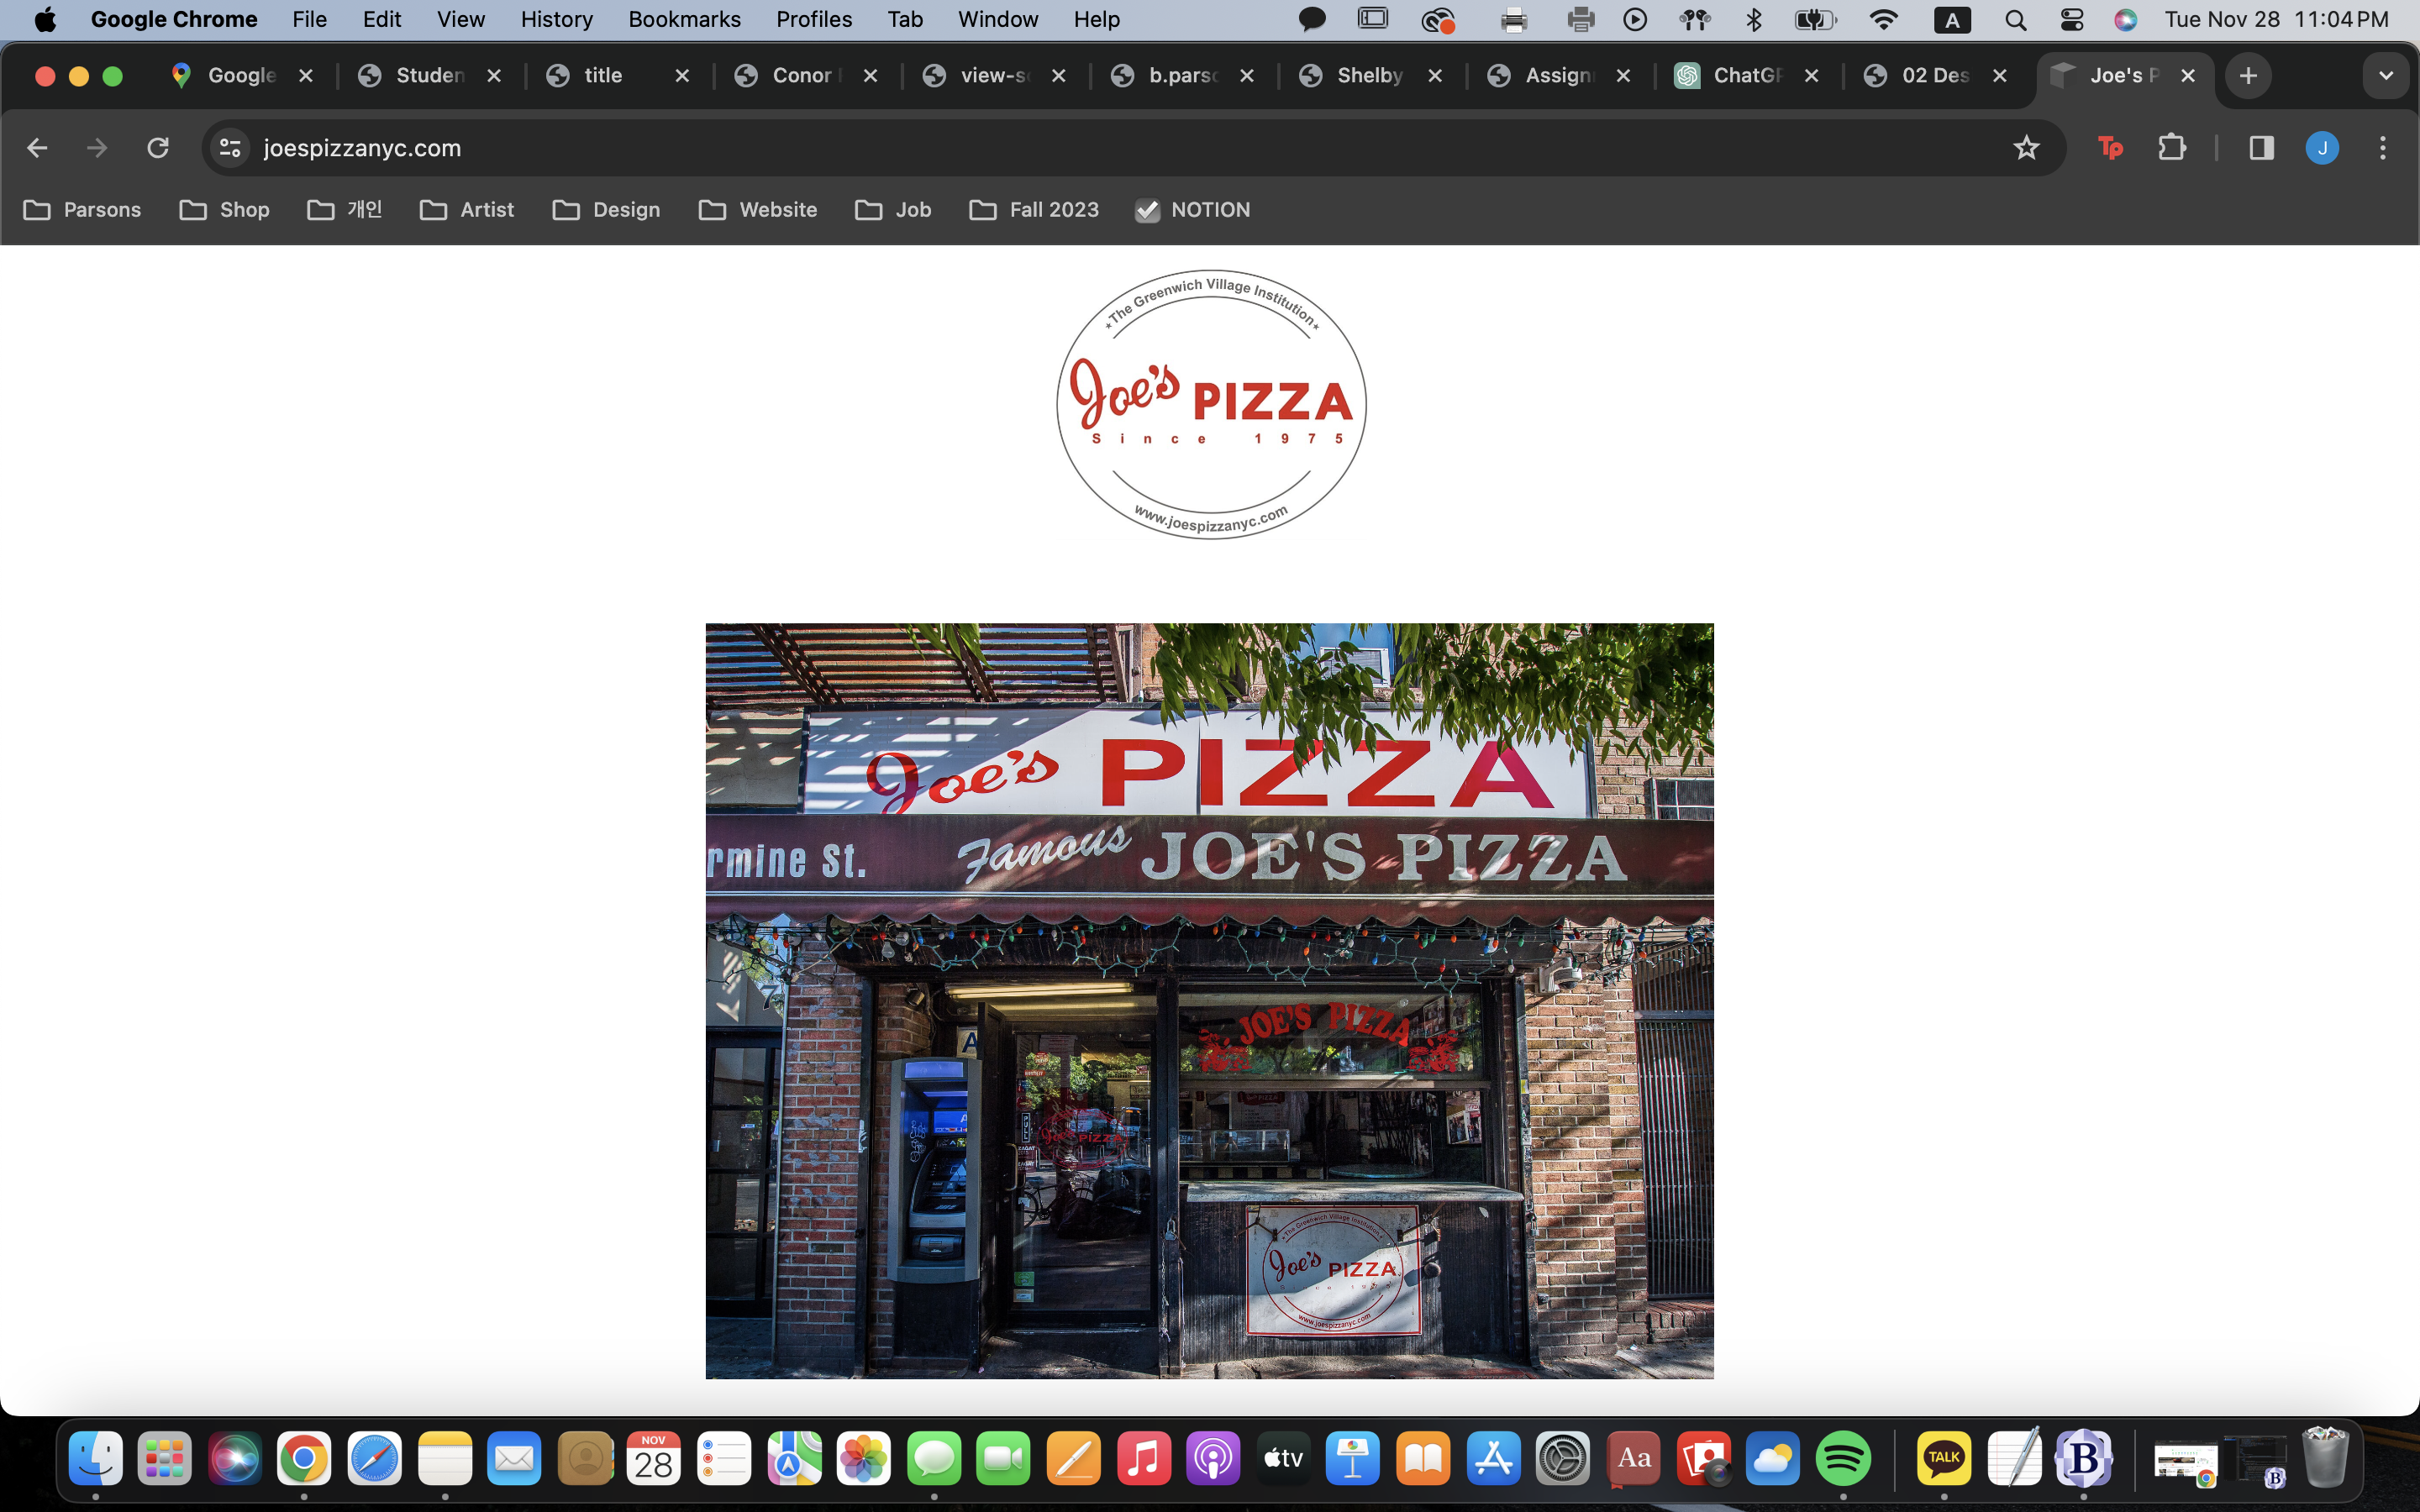The width and height of the screenshot is (2420, 1512).
Task: Open the Apple menu
Action: (45, 20)
